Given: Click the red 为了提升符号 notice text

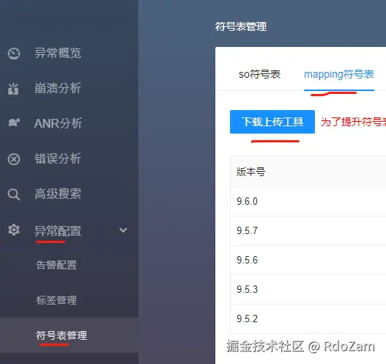Looking at the screenshot, I should pyautogui.click(x=353, y=122).
